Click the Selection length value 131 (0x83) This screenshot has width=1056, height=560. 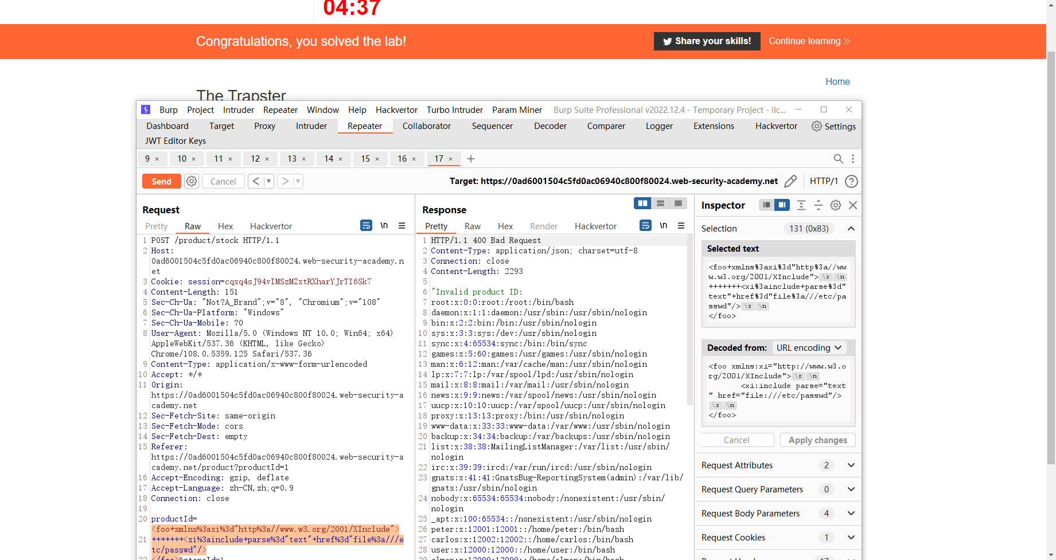click(809, 229)
